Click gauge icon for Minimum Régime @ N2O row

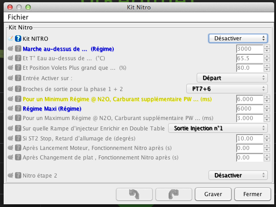coord(10,99)
